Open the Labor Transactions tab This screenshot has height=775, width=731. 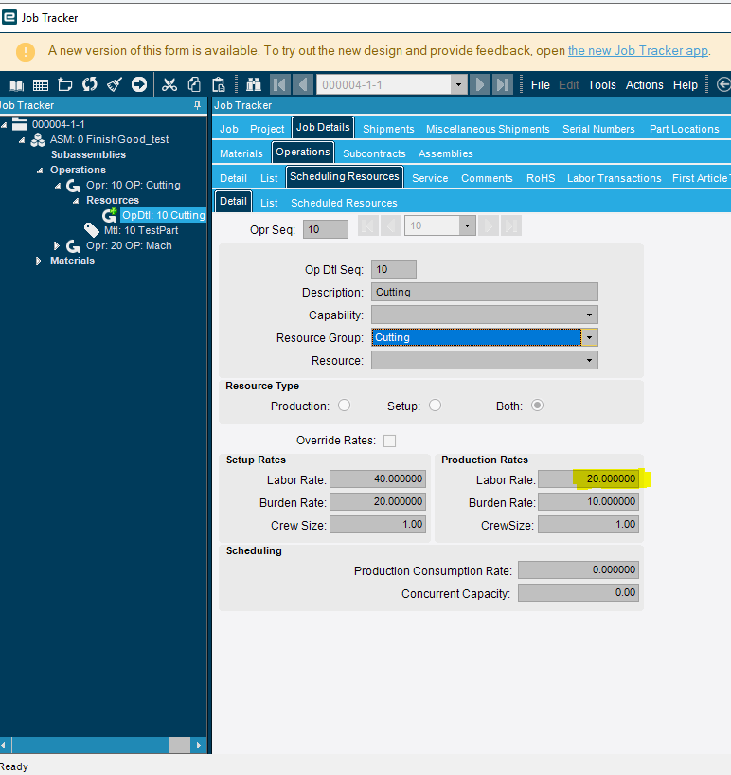click(614, 178)
